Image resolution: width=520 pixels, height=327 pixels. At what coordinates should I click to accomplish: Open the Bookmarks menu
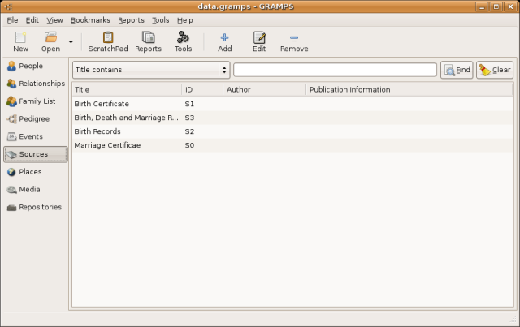[x=89, y=19]
